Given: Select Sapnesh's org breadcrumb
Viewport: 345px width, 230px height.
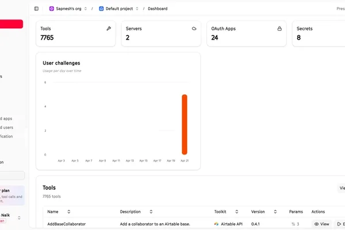Looking at the screenshot, I should tap(68, 9).
